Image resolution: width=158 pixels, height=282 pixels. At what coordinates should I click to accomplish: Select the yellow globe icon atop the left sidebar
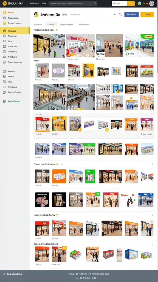(x=4, y=12)
